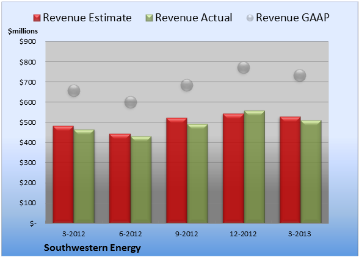This screenshot has height=257, width=359.
Task: Select the green actual bar for 3-2013
Action: coord(311,172)
